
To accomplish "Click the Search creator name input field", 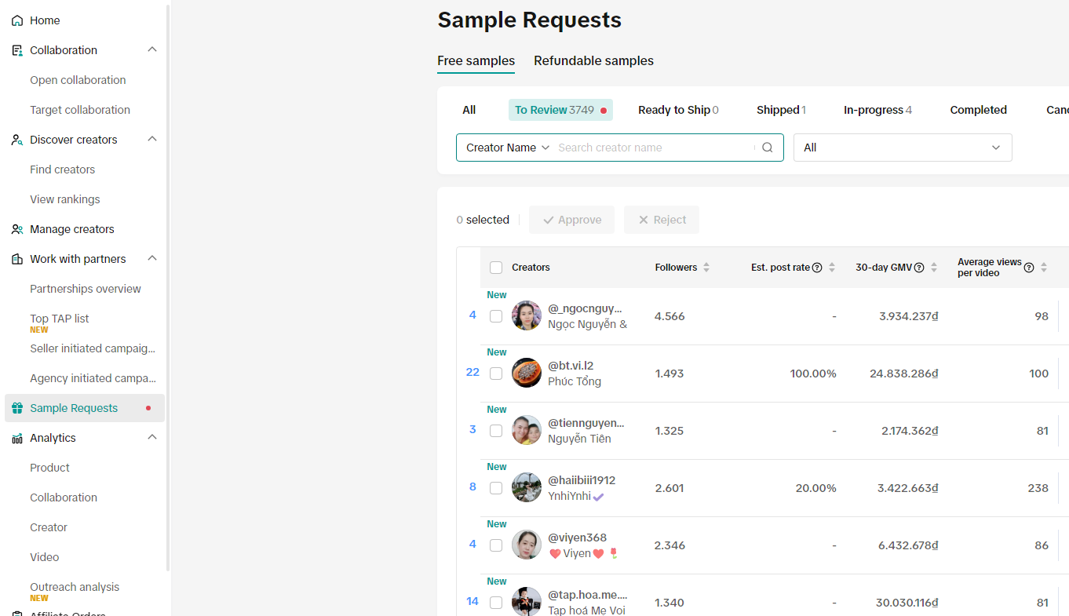I will tap(651, 148).
